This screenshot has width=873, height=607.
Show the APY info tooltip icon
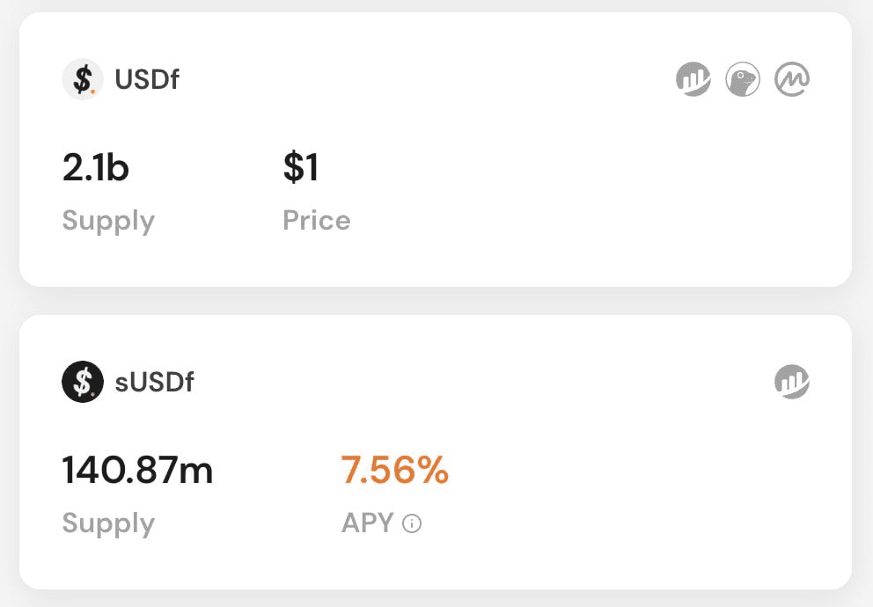[x=412, y=524]
